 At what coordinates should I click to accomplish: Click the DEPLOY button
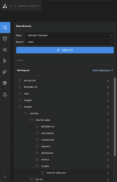pyautogui.click(x=65, y=50)
